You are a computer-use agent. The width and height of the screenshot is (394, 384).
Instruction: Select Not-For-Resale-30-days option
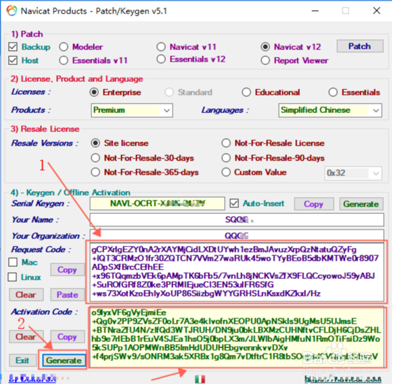click(95, 158)
